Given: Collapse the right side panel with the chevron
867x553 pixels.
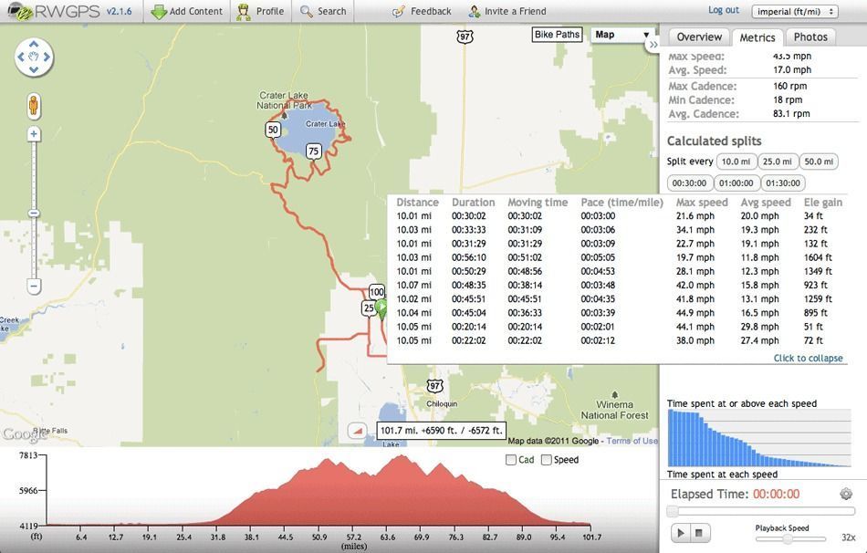Looking at the screenshot, I should point(653,44).
